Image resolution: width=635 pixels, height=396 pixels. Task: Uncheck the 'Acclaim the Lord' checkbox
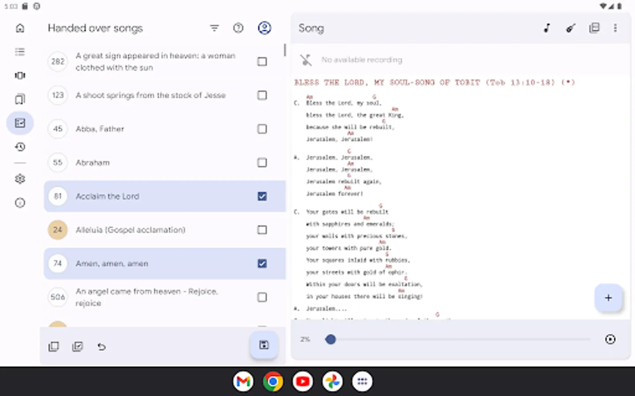[262, 196]
